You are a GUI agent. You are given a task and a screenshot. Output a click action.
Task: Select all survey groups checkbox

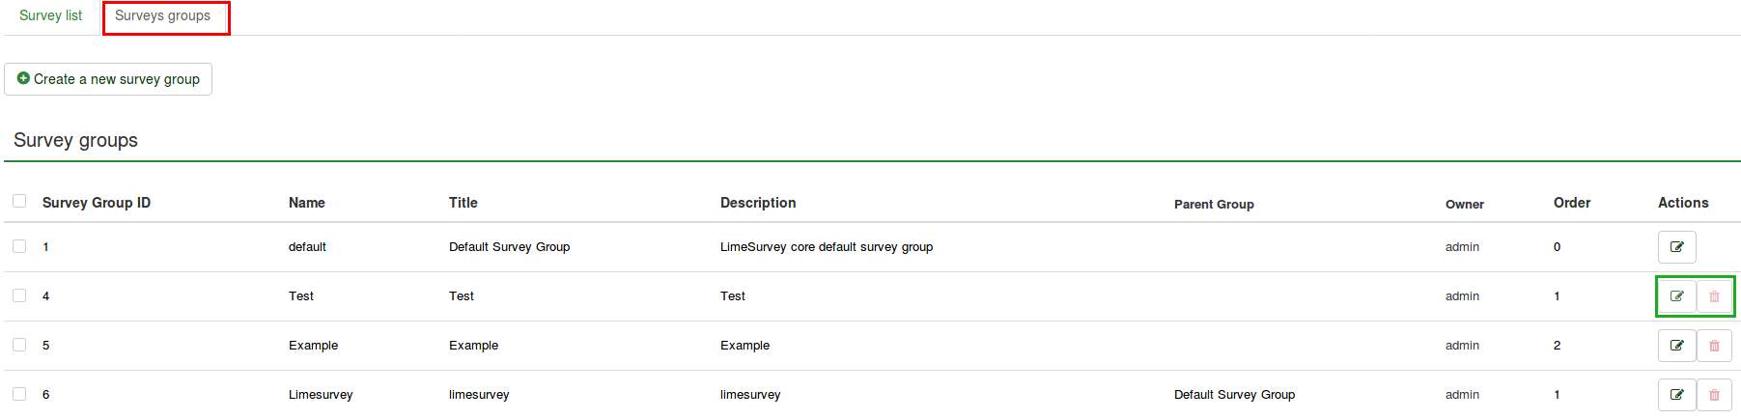[x=19, y=201]
